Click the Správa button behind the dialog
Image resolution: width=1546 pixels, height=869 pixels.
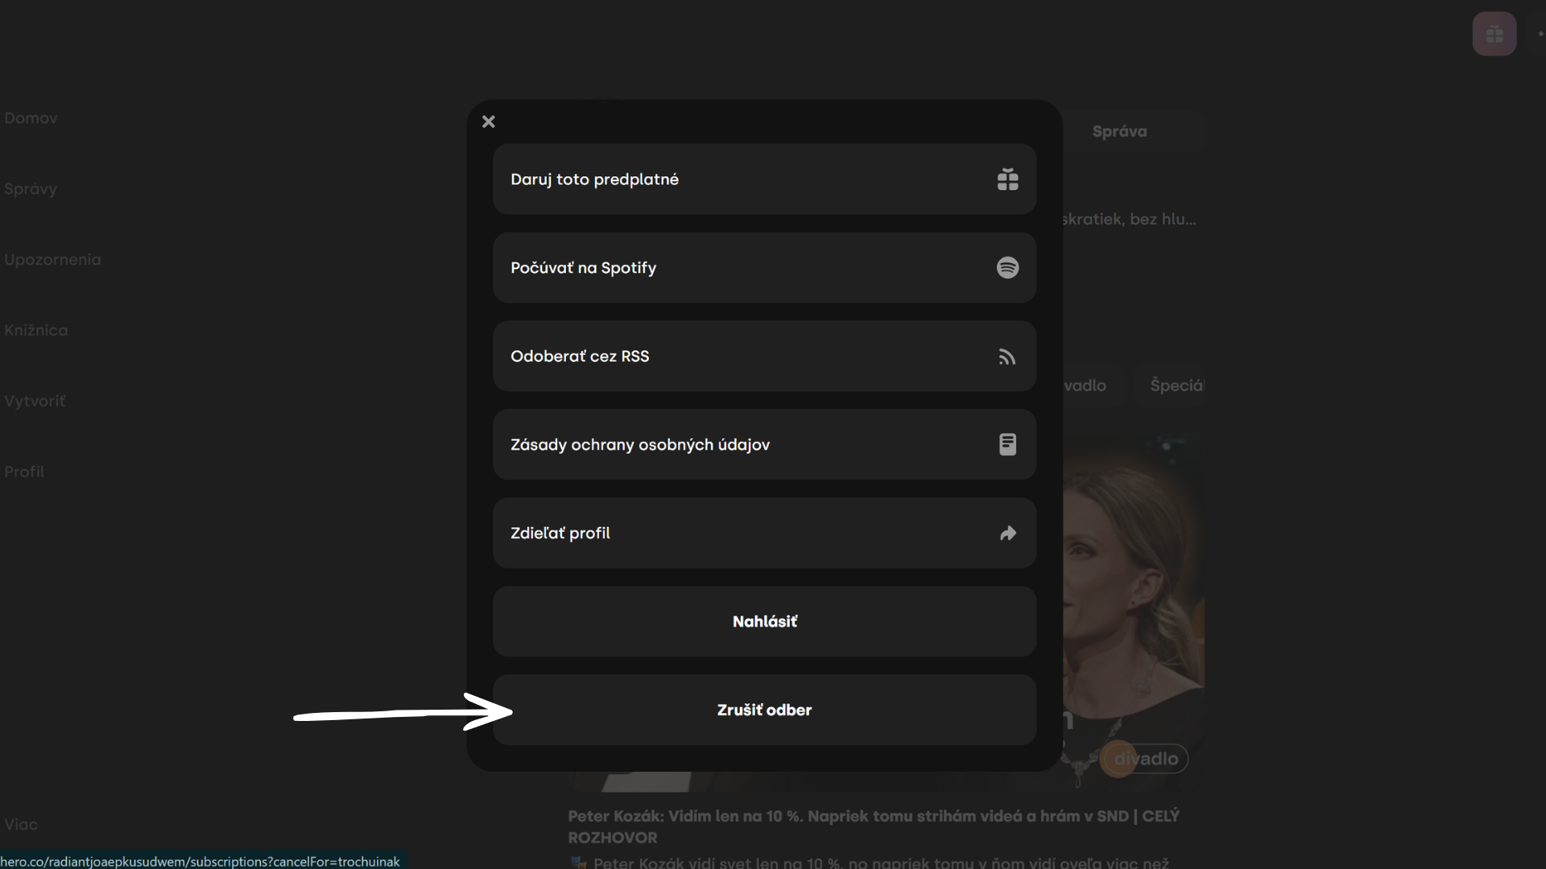coord(1119,131)
